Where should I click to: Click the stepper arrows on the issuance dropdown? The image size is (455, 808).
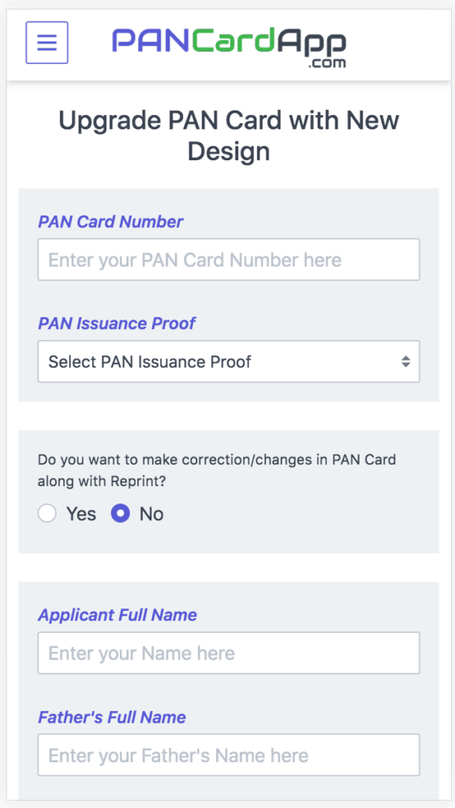tap(406, 361)
